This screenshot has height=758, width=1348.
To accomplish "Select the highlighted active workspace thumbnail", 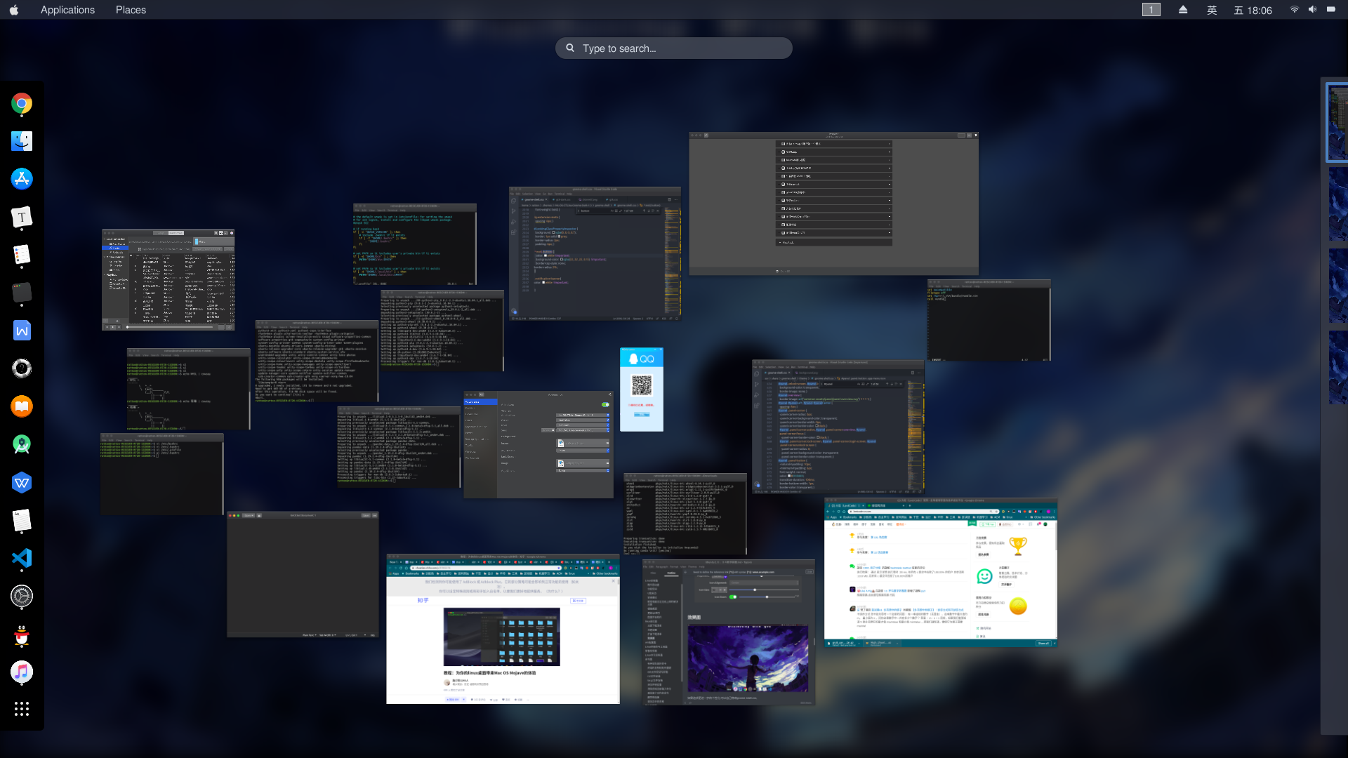I will pyautogui.click(x=1337, y=123).
